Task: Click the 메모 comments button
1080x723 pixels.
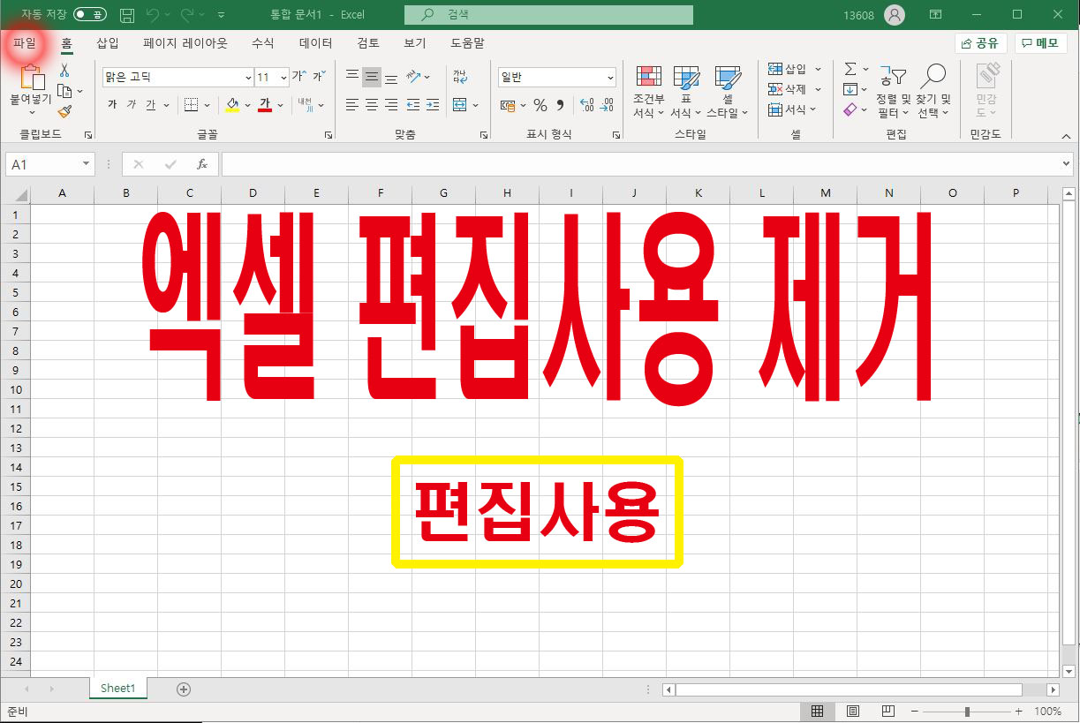Action: coord(1040,42)
